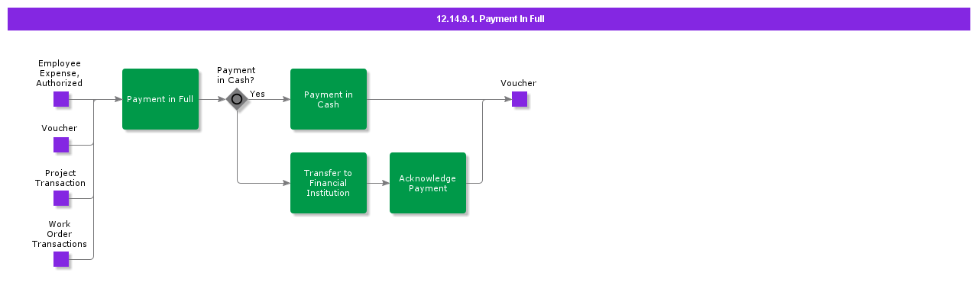Select the Work Order Transactions purple square
This screenshot has width=978, height=282.
(x=61, y=259)
